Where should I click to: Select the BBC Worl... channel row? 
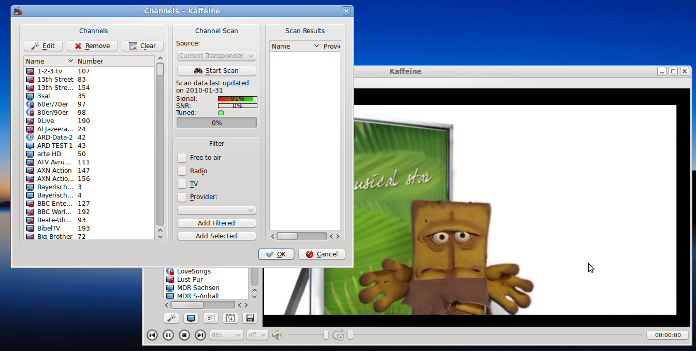[89, 212]
